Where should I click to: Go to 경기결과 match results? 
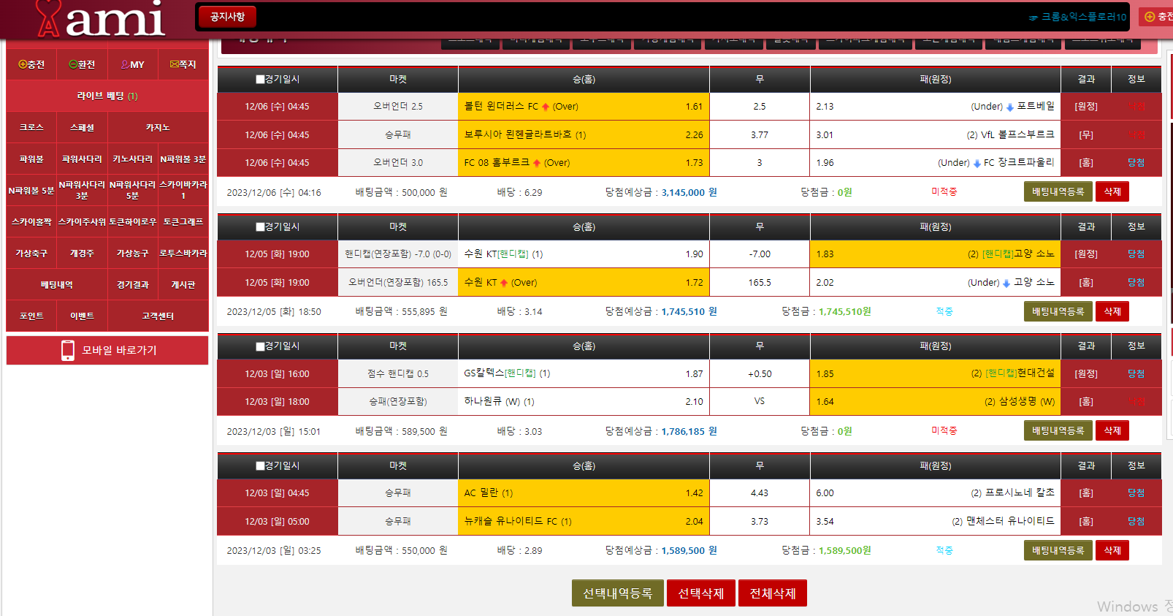point(132,284)
